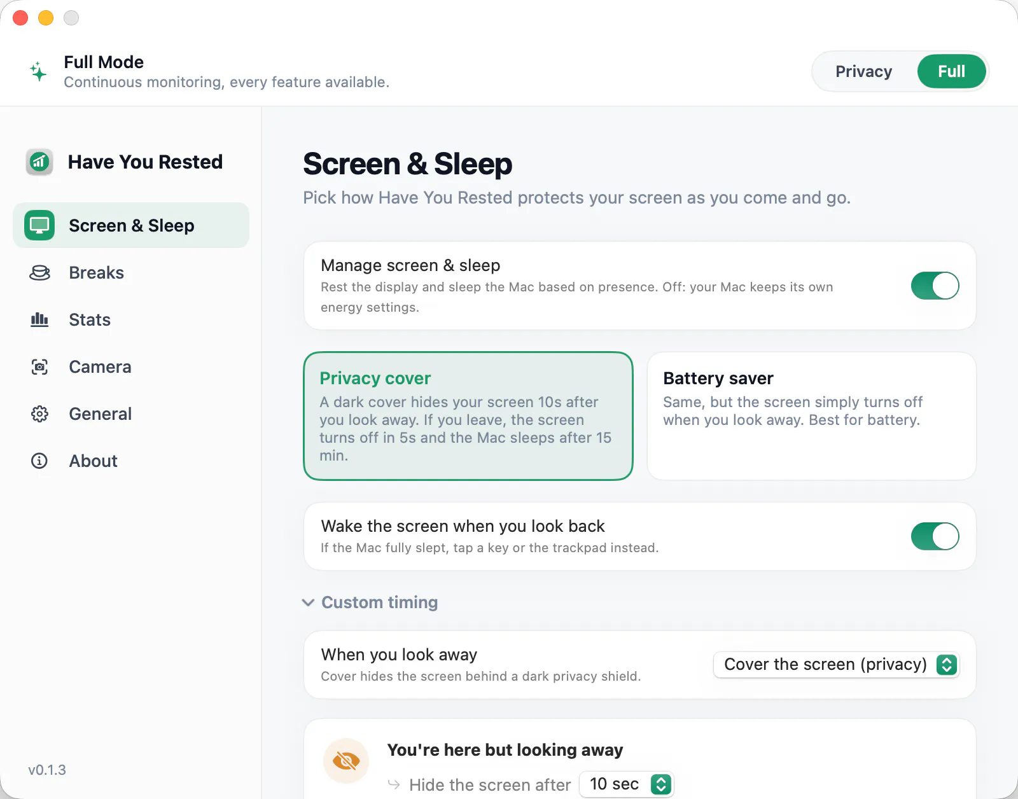Click the About info circle icon

click(39, 461)
